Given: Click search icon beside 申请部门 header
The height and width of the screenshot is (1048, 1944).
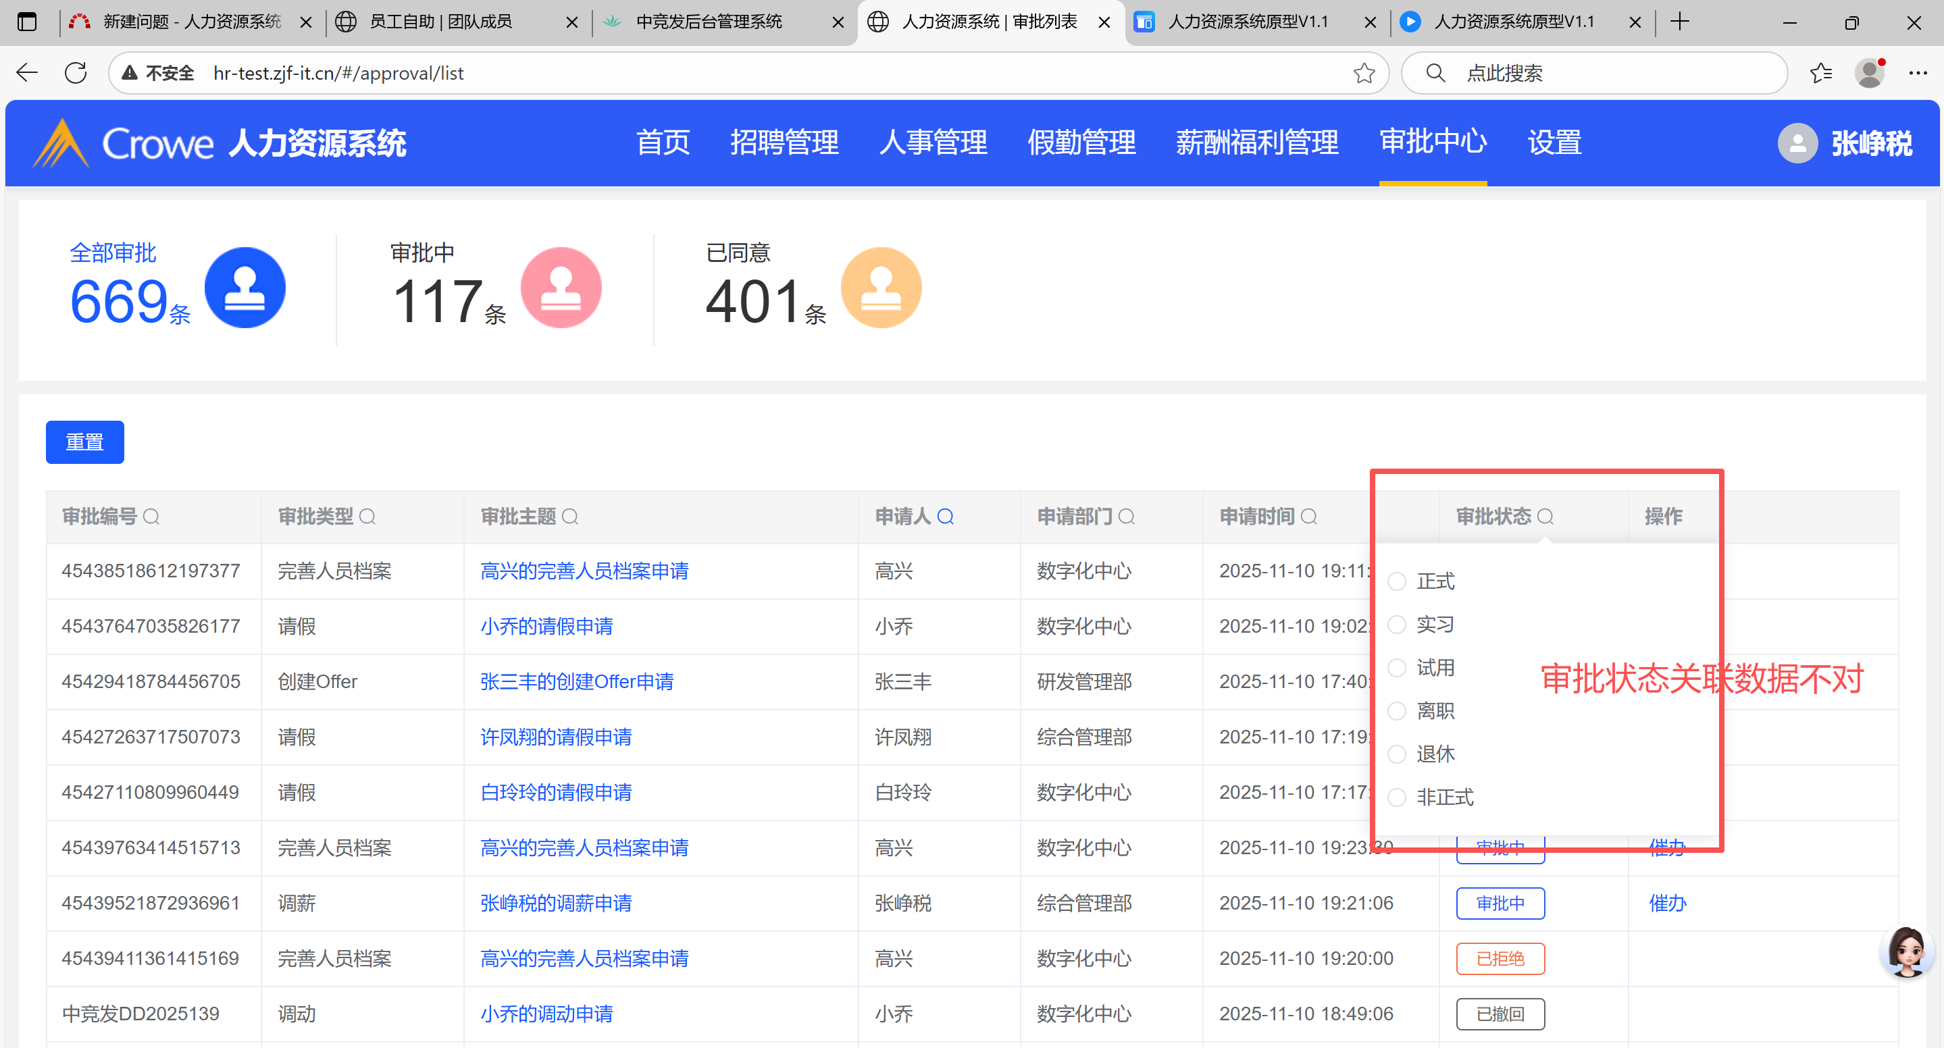Looking at the screenshot, I should point(1126,517).
